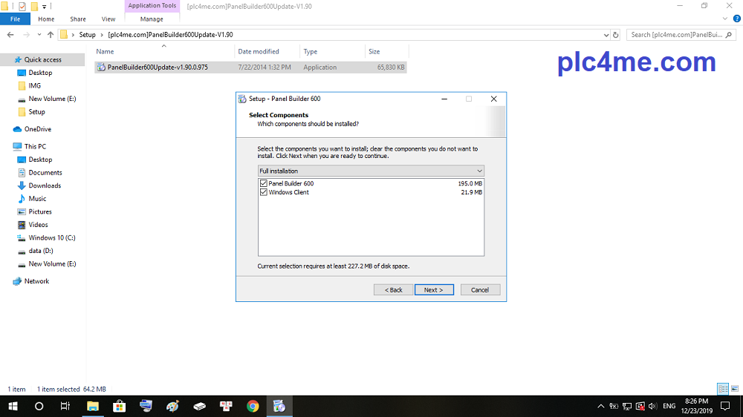Open the Share ribbon tab

pyautogui.click(x=77, y=19)
